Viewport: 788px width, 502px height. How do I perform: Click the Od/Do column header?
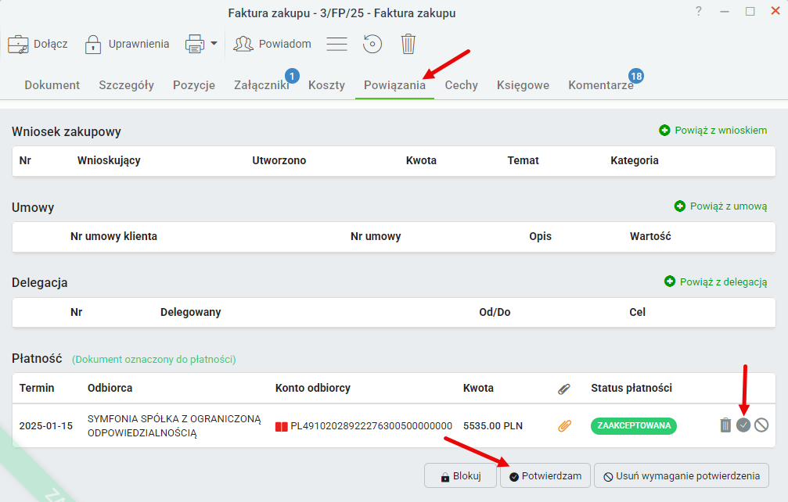point(495,312)
